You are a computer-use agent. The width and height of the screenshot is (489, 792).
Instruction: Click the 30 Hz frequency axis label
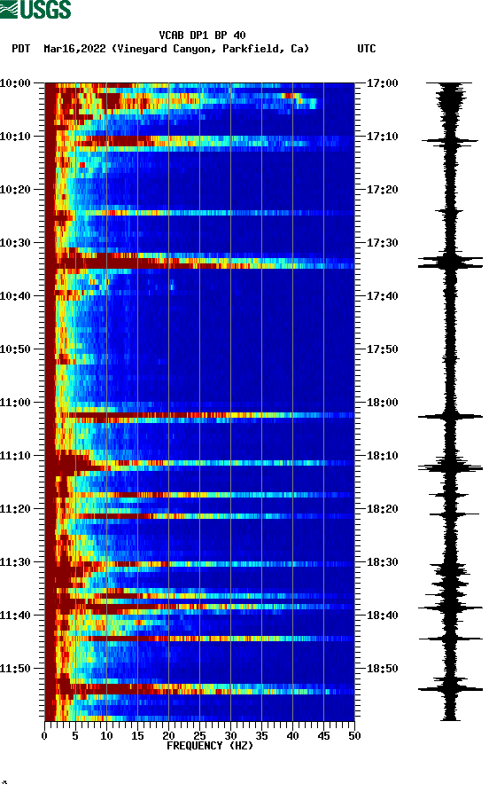pos(230,736)
